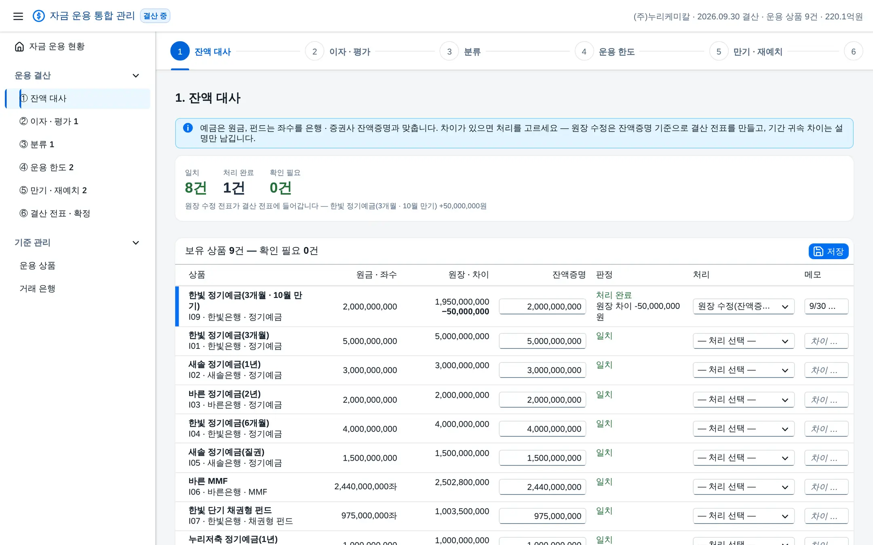The image size is (873, 545).
Task: Click memo field for 한빛 정기예금(6개월) row
Action: point(826,429)
